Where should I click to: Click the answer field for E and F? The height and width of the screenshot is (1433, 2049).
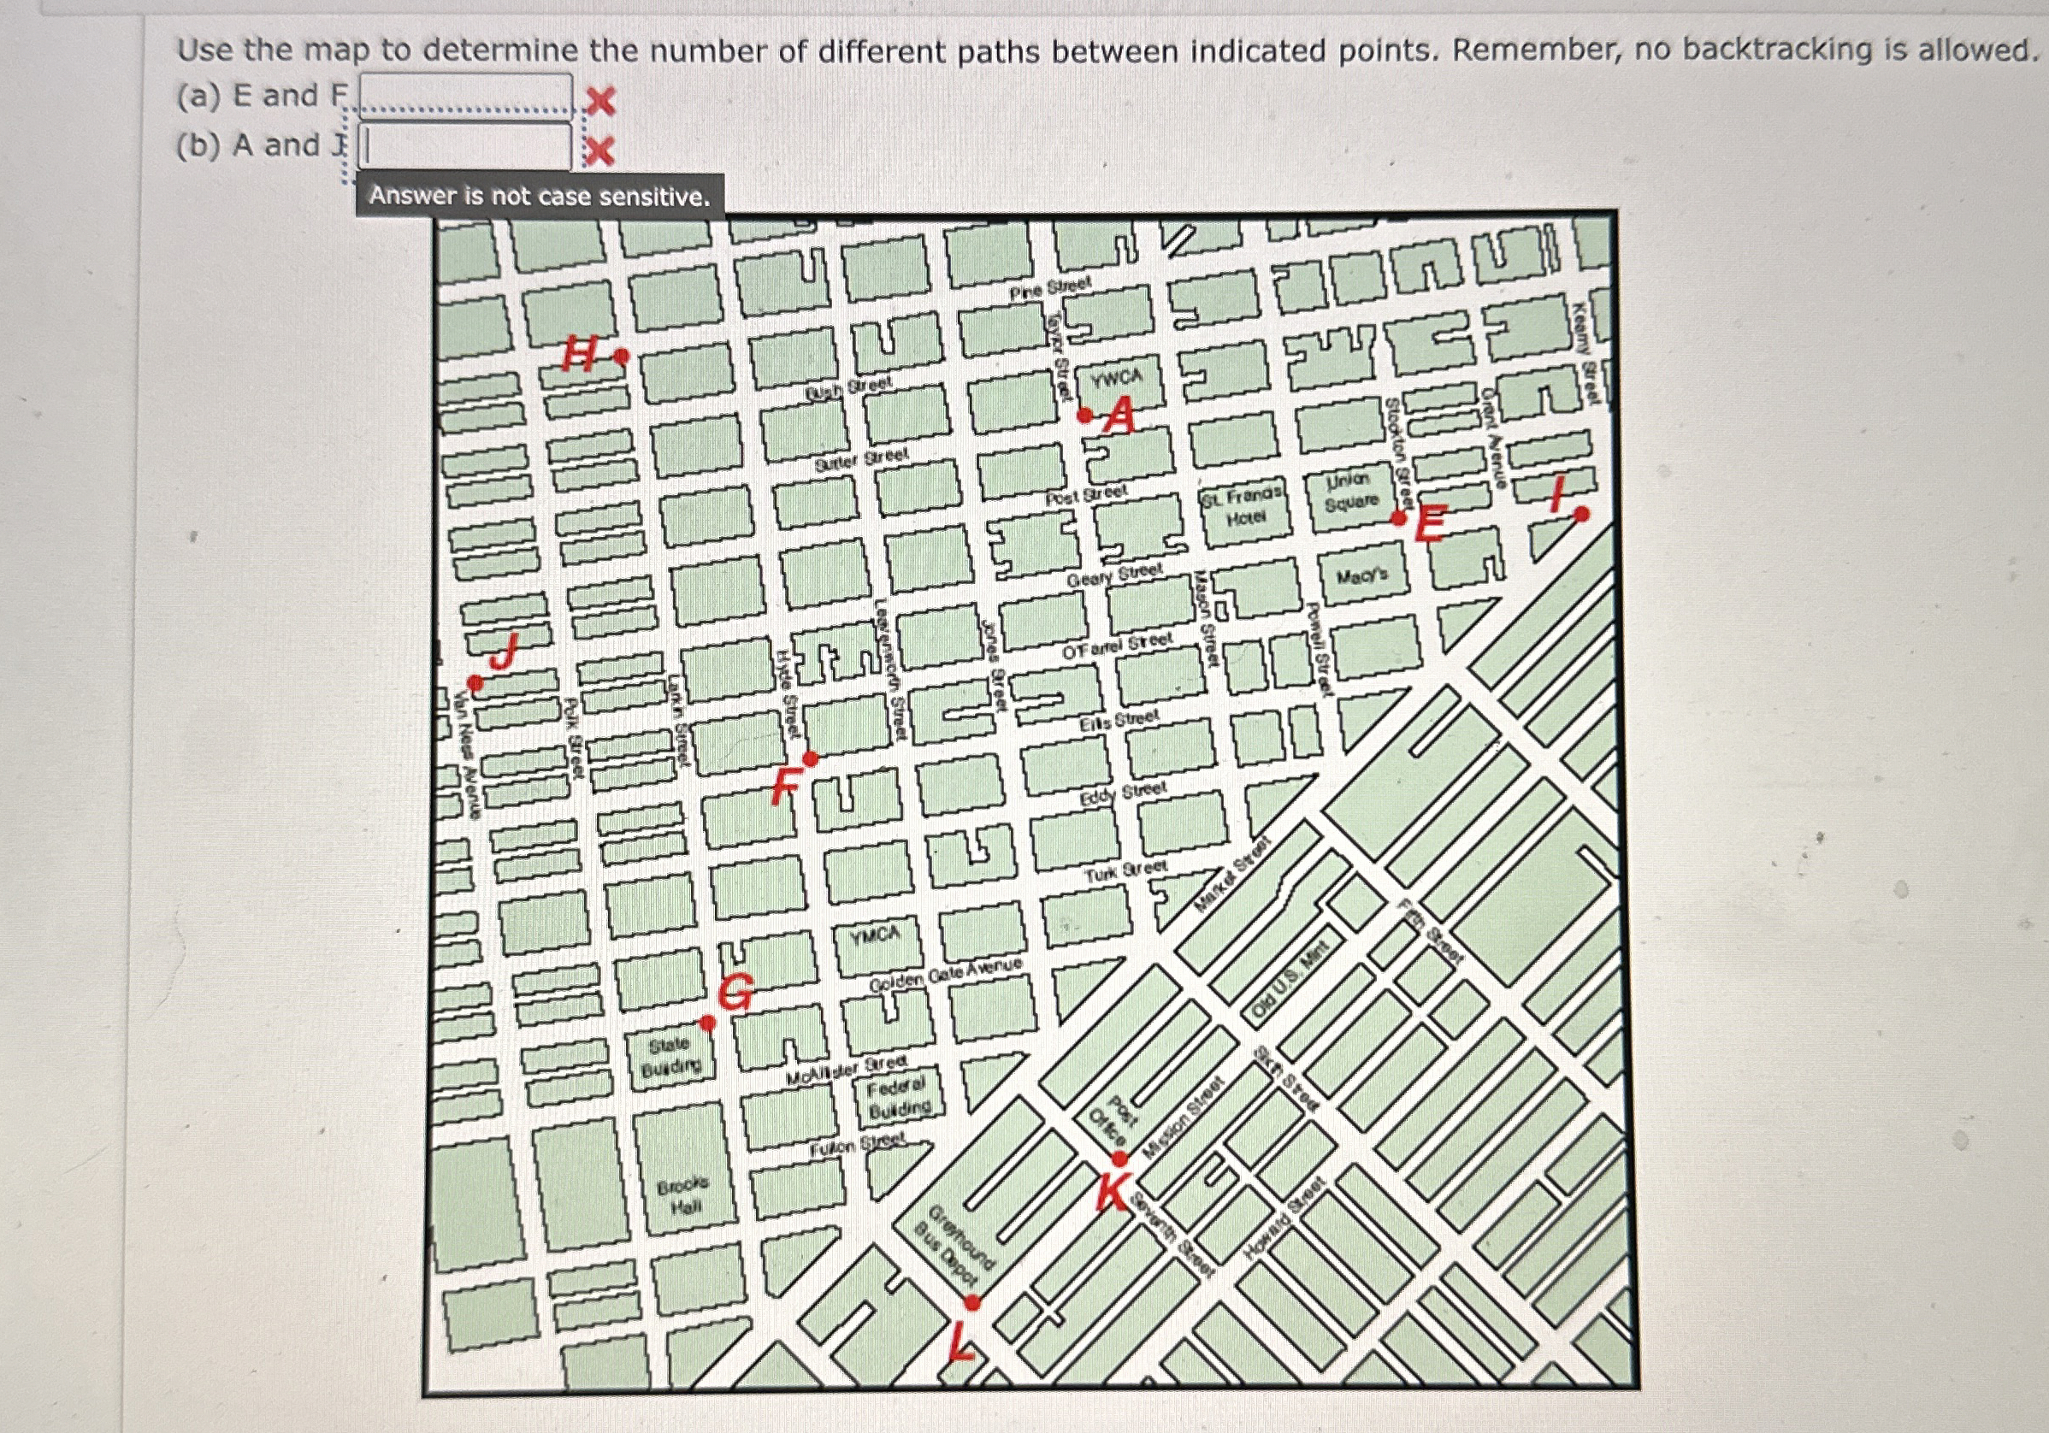tap(466, 96)
